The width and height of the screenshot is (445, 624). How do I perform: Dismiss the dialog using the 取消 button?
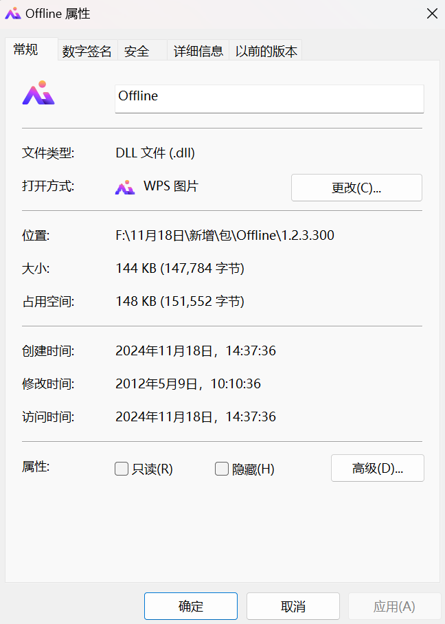click(293, 605)
